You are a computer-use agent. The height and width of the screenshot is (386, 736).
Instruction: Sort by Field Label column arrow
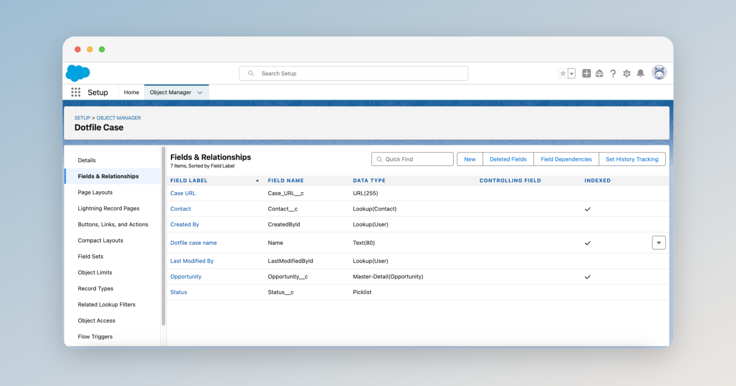coord(257,181)
